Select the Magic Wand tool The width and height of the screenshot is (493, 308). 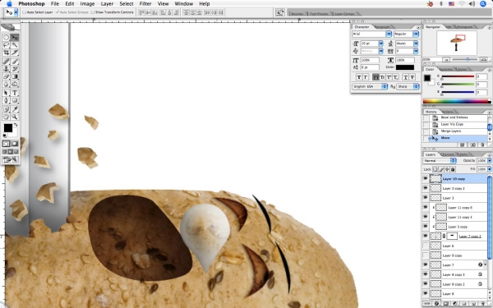tap(15, 45)
